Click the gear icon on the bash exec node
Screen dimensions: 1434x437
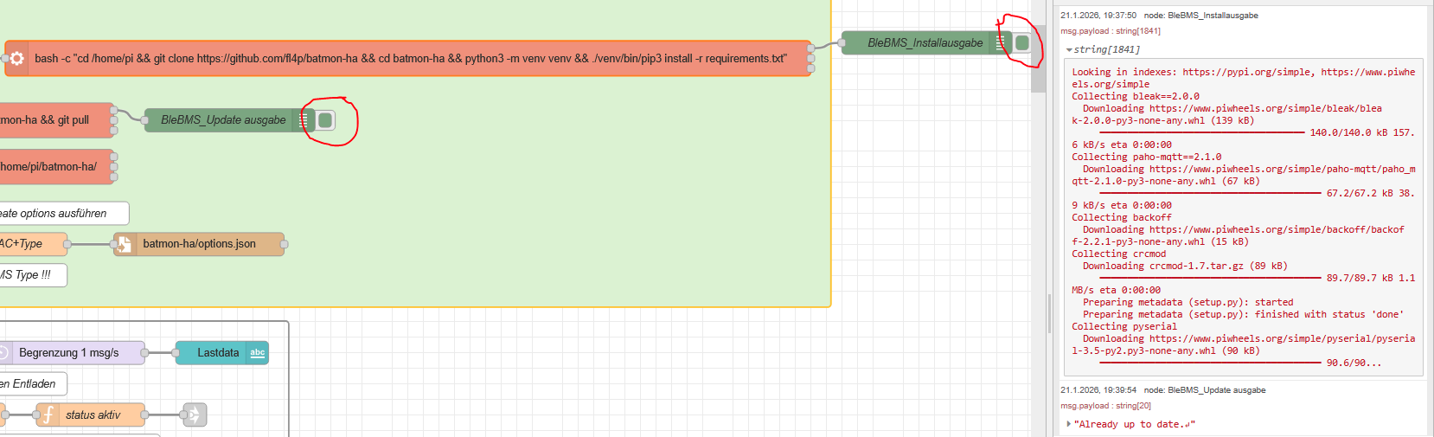click(16, 59)
